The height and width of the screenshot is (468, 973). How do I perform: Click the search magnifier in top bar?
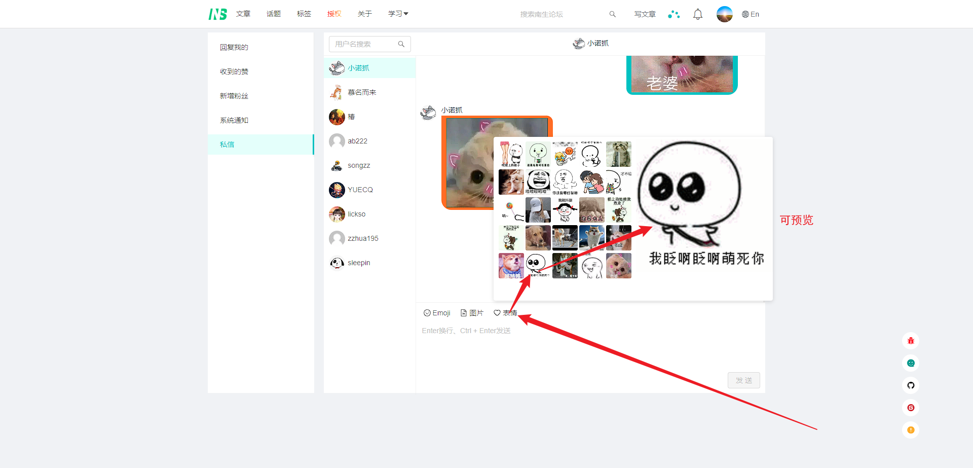pyautogui.click(x=612, y=14)
